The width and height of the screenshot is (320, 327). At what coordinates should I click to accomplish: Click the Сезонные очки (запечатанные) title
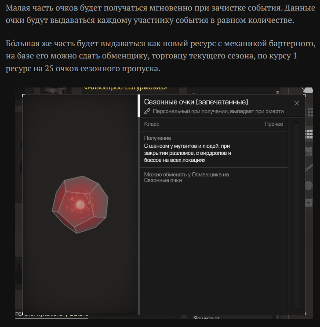(x=196, y=102)
